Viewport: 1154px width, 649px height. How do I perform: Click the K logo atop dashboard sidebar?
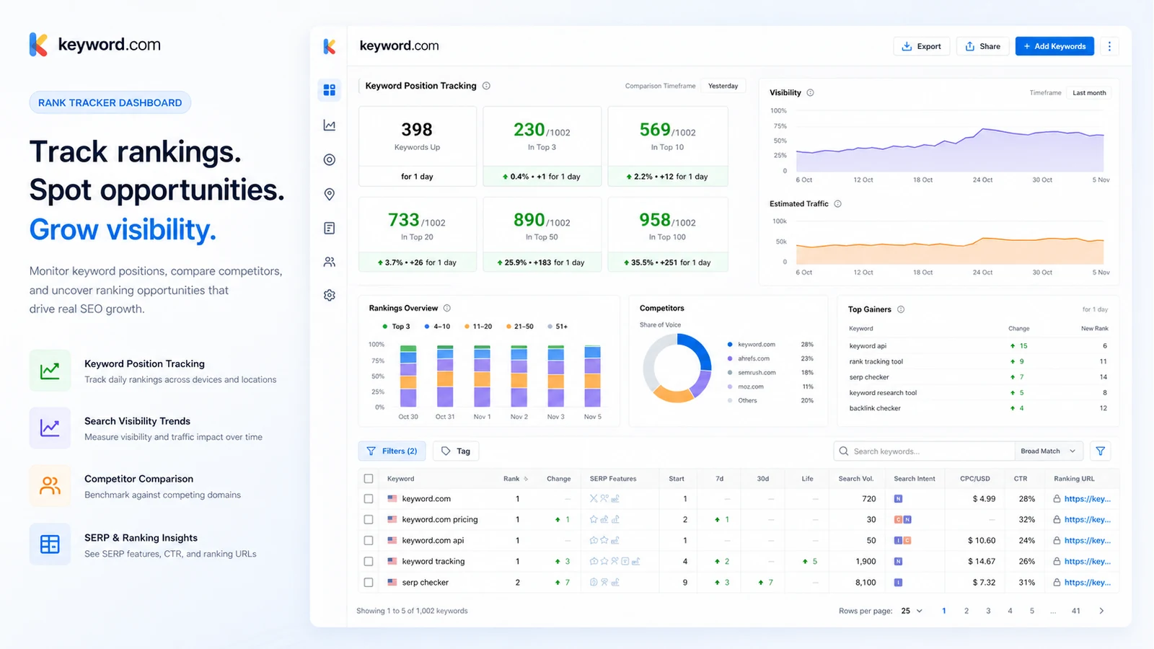329,46
